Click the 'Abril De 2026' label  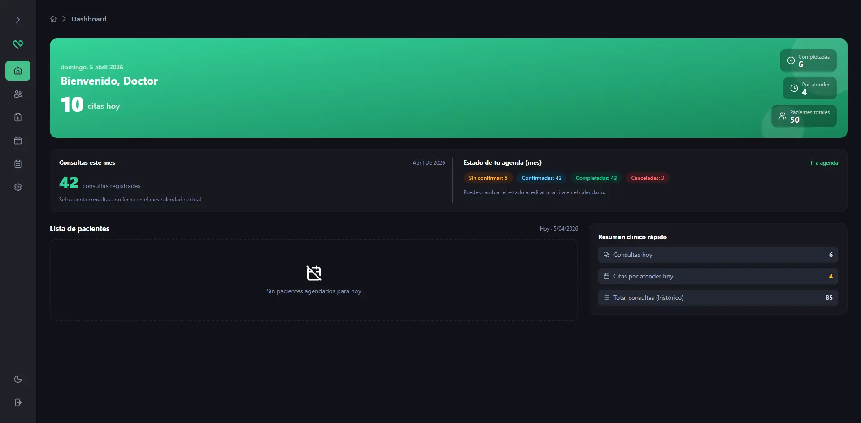coord(429,163)
